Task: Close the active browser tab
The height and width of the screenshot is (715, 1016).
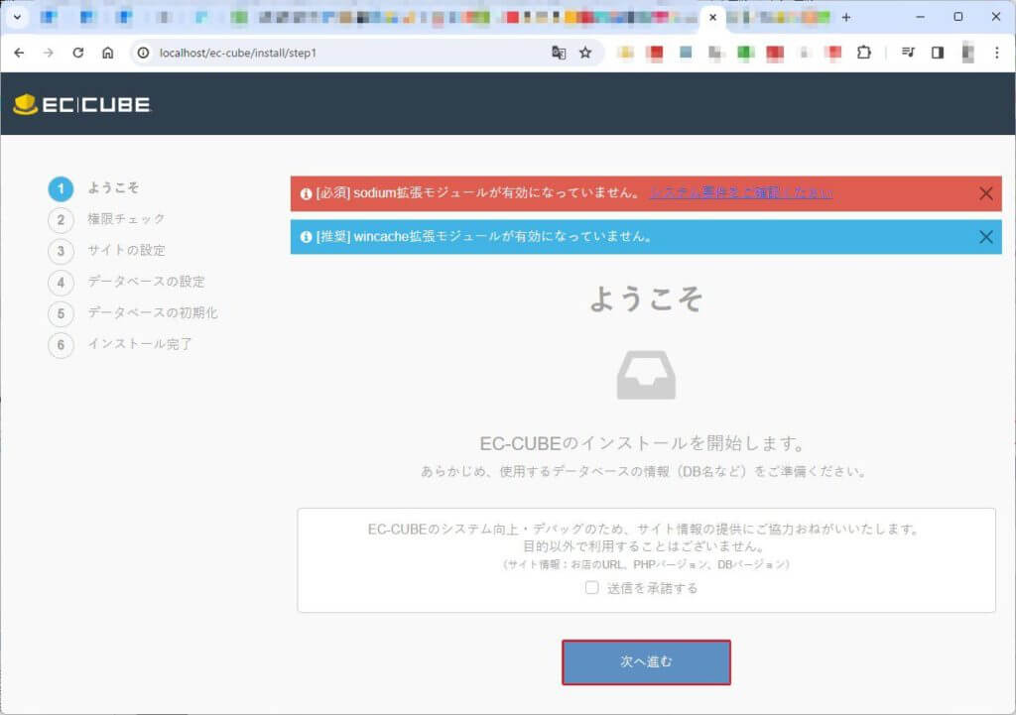Action: (x=712, y=17)
